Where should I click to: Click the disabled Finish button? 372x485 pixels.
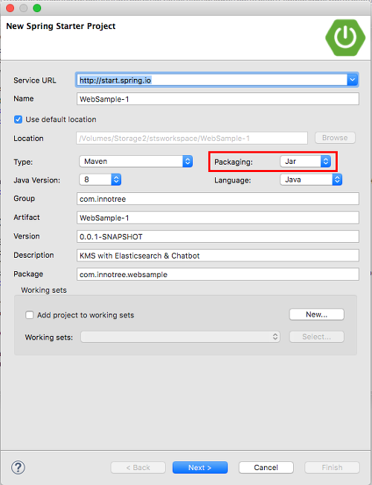(x=332, y=467)
